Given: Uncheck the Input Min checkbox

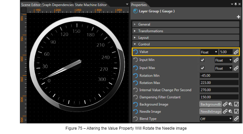Looking at the screenshot, I should click(x=202, y=60).
